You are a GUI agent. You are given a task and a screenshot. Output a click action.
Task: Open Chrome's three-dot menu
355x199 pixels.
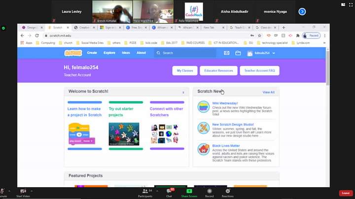(x=324, y=35)
